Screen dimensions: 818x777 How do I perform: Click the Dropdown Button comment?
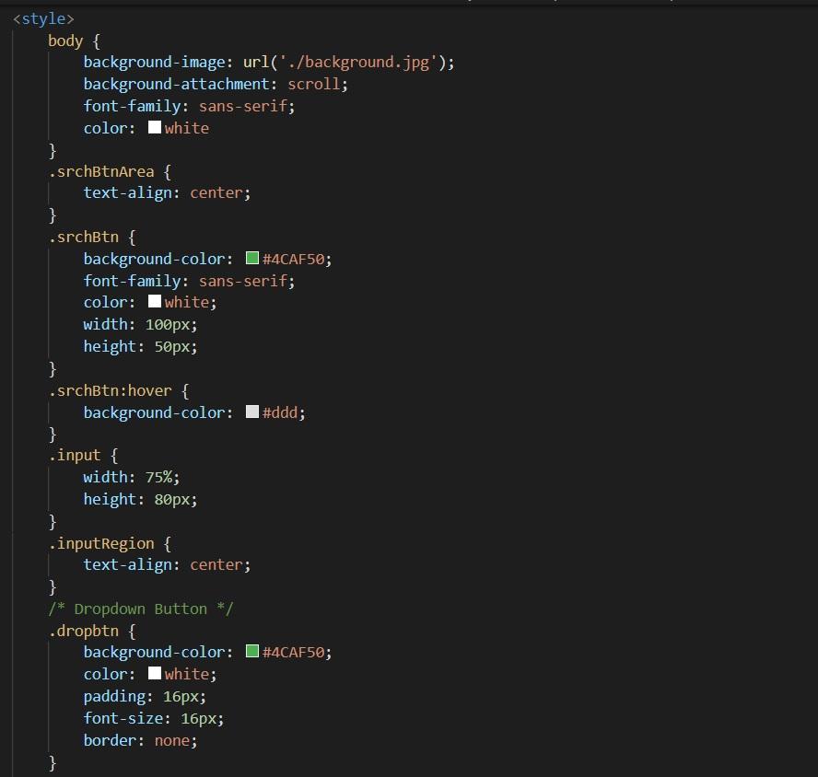[142, 609]
